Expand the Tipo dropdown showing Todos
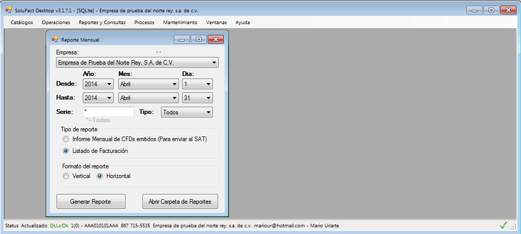 [x=187, y=112]
